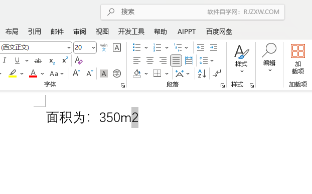Apply distributed alignment

(189, 60)
